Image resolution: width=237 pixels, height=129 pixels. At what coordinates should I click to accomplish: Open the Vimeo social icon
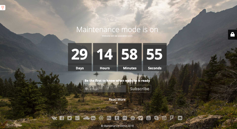[141, 118]
